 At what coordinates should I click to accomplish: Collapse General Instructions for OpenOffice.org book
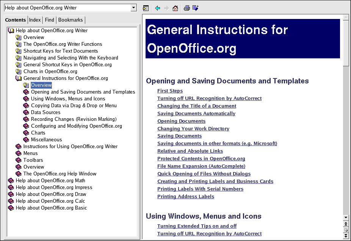click(x=19, y=78)
